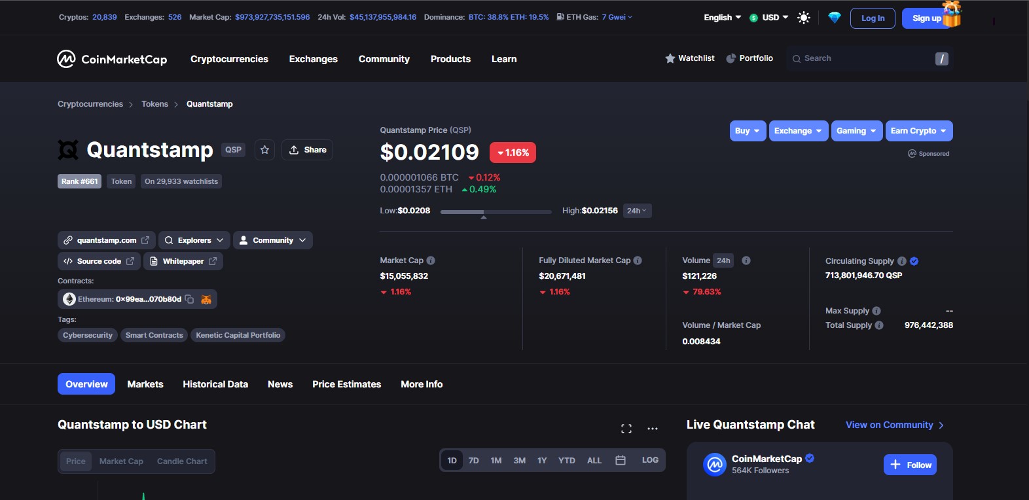Open the USD currency dropdown
The width and height of the screenshot is (1029, 500).
tap(769, 18)
